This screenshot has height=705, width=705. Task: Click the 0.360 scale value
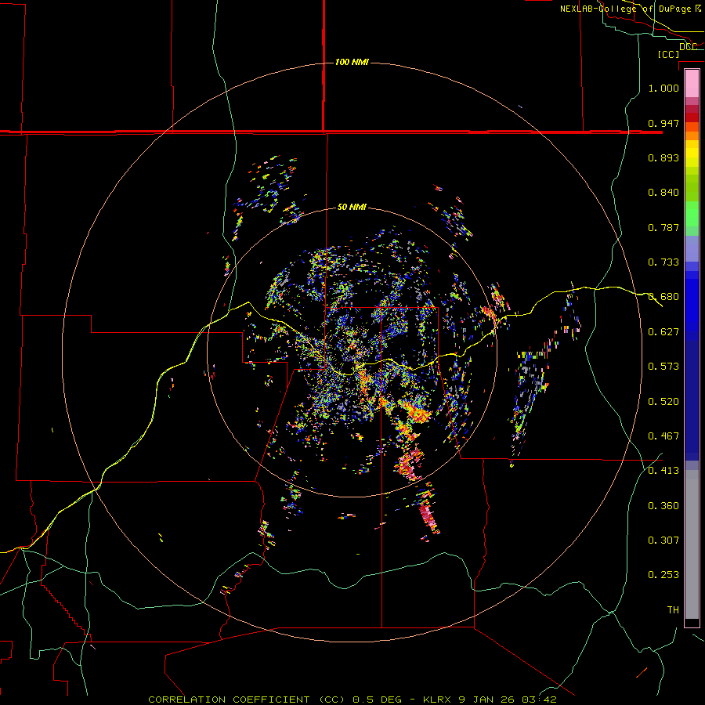coord(663,506)
